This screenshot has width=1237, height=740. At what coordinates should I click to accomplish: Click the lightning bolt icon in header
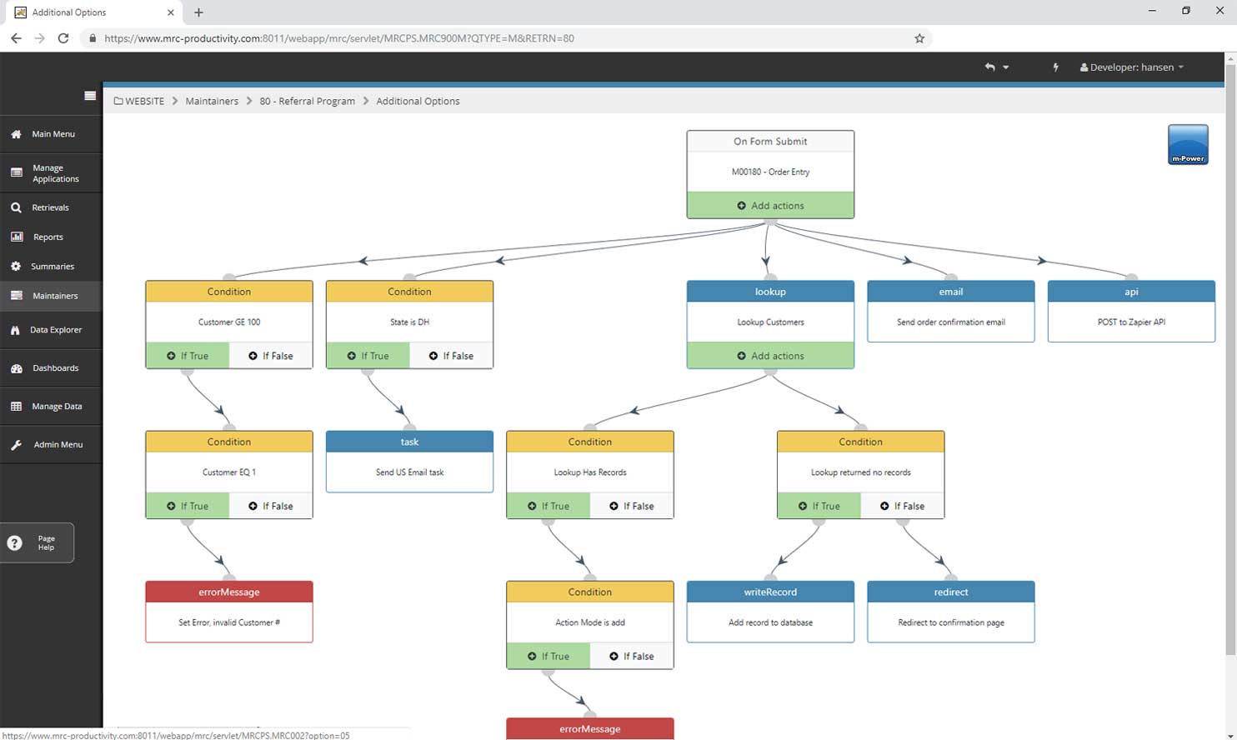(1055, 67)
